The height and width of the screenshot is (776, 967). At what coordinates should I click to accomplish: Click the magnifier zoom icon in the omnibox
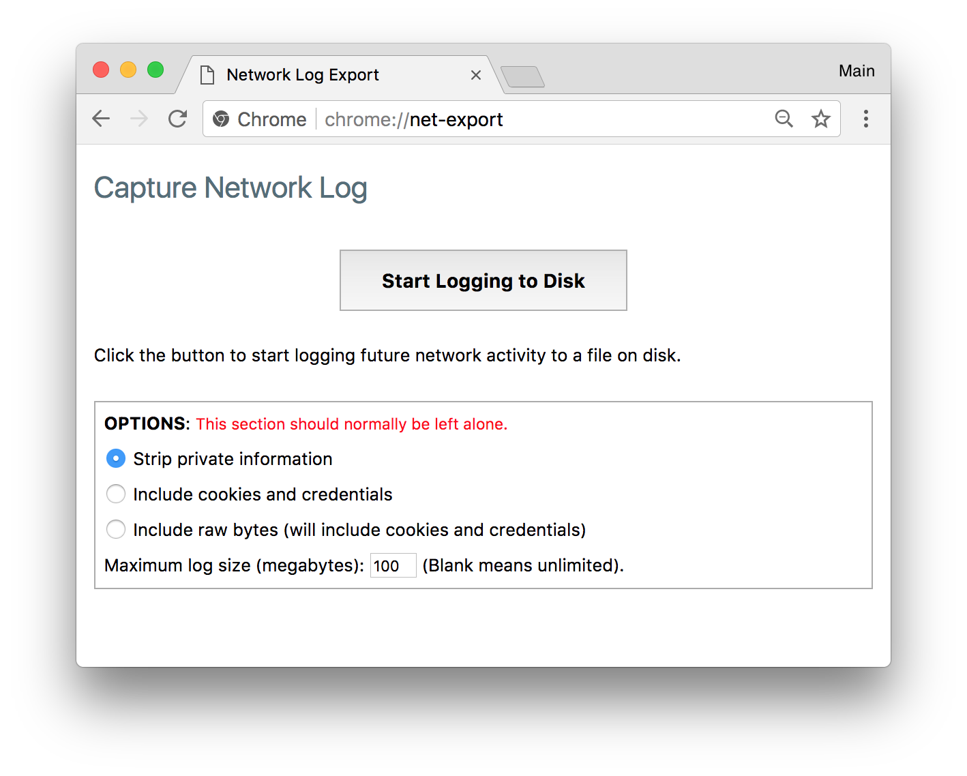pyautogui.click(x=784, y=119)
